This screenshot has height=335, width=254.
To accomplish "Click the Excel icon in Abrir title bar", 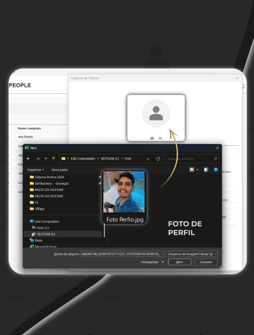I will click(x=27, y=148).
